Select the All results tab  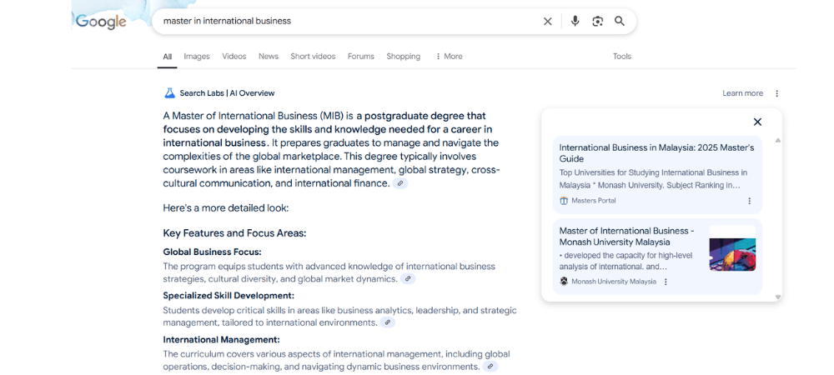[168, 57]
